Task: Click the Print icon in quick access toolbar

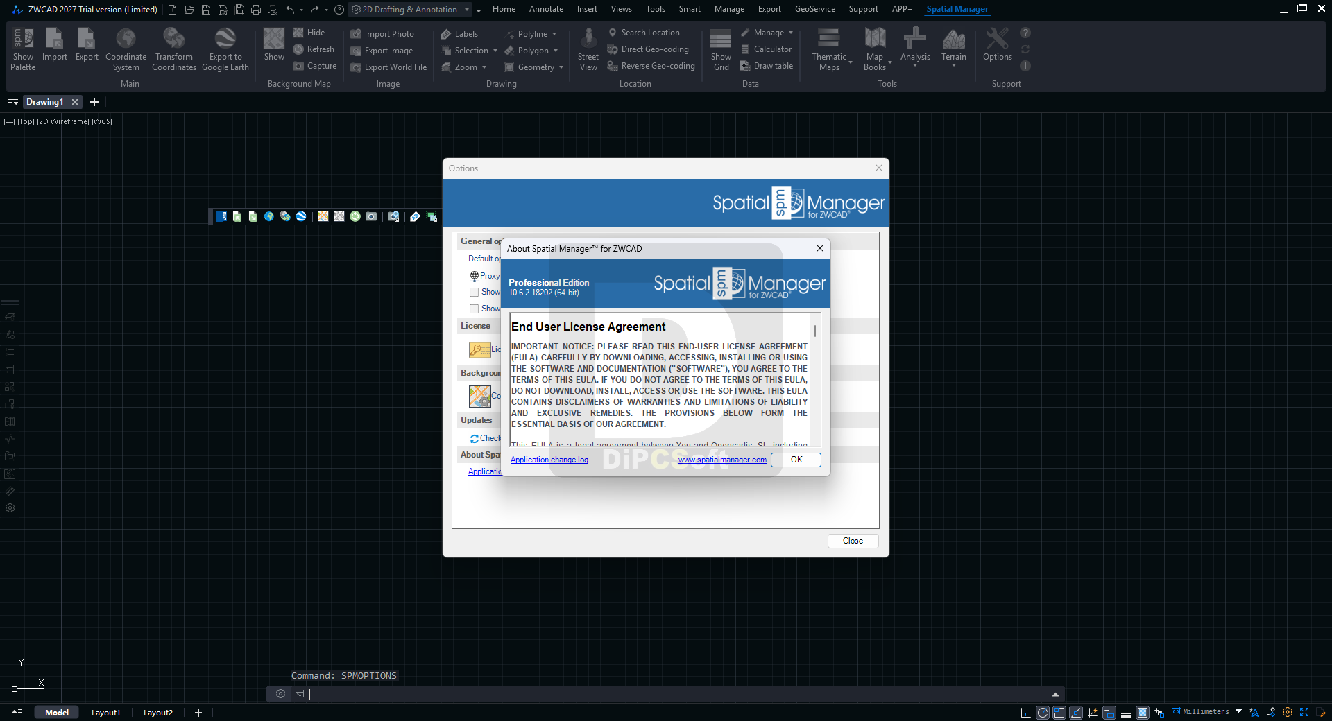Action: [x=256, y=10]
